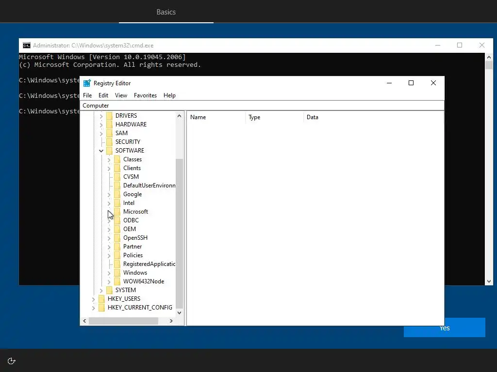
Task: Expand the DRIVERS key
Action: pos(101,116)
